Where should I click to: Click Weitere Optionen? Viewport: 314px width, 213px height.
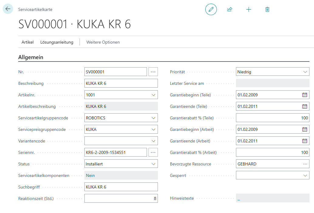point(103,42)
